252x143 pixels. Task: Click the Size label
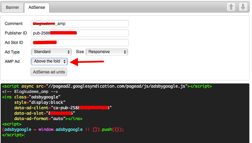(80, 52)
